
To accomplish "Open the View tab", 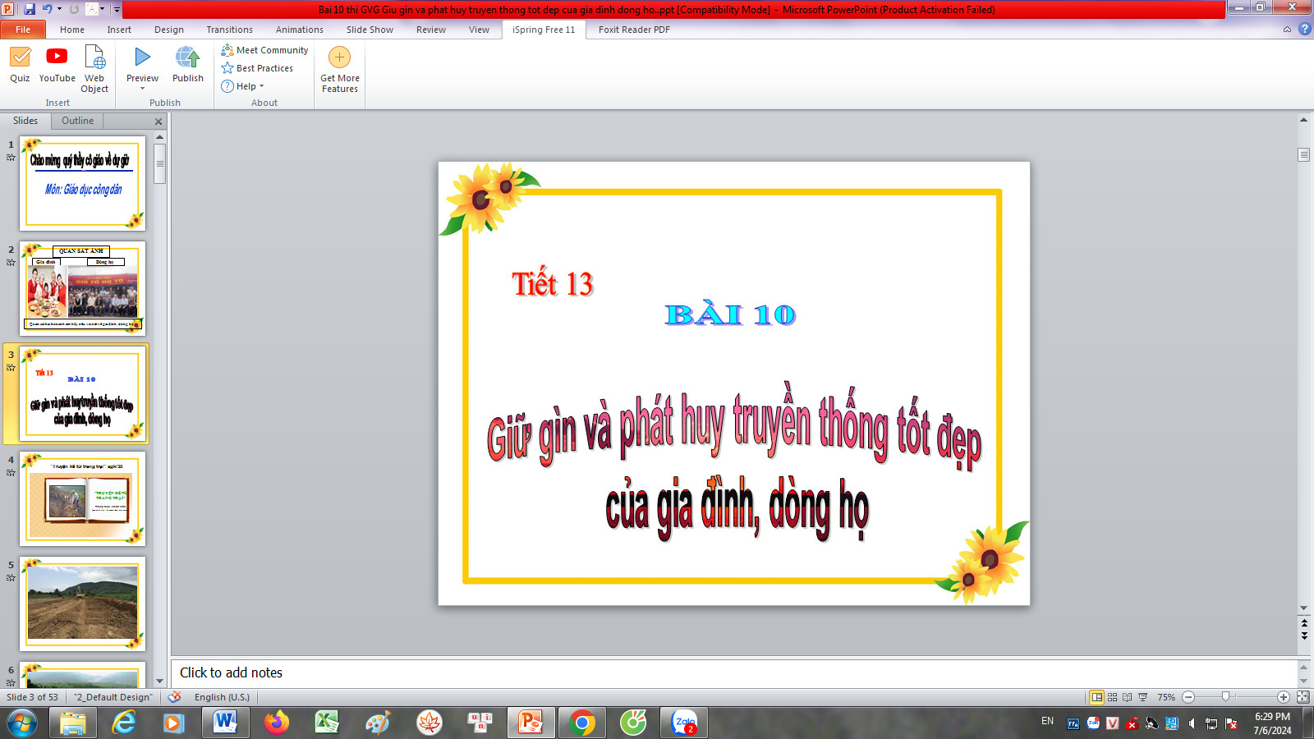I will 479,30.
